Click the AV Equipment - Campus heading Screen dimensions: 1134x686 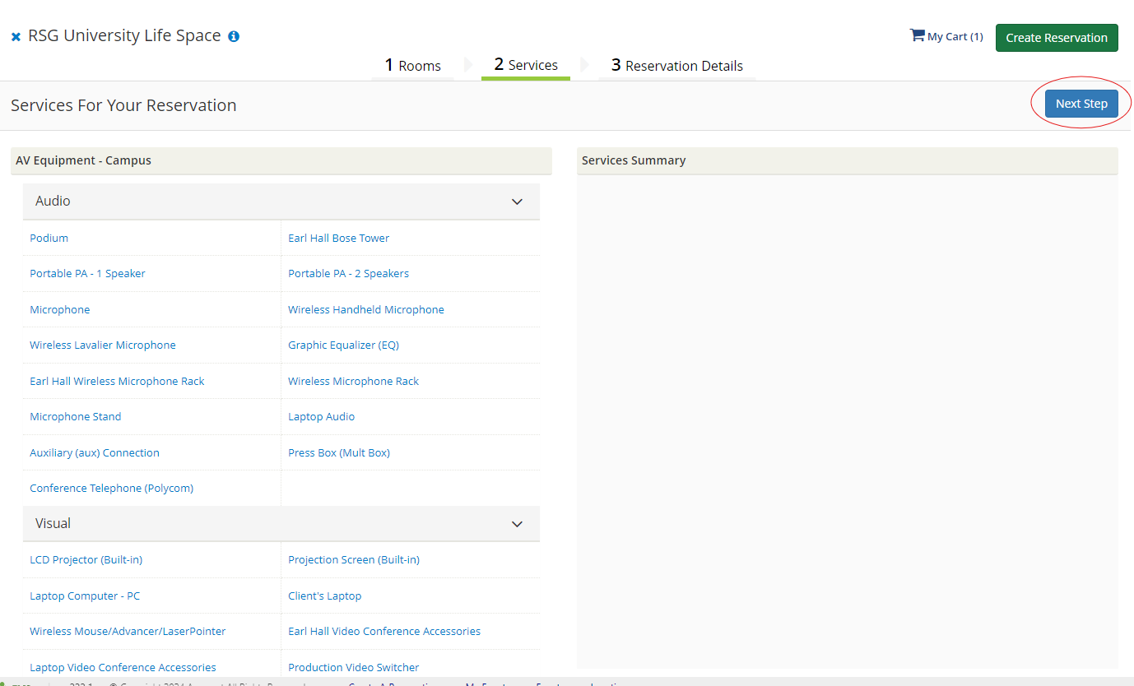[x=83, y=160]
